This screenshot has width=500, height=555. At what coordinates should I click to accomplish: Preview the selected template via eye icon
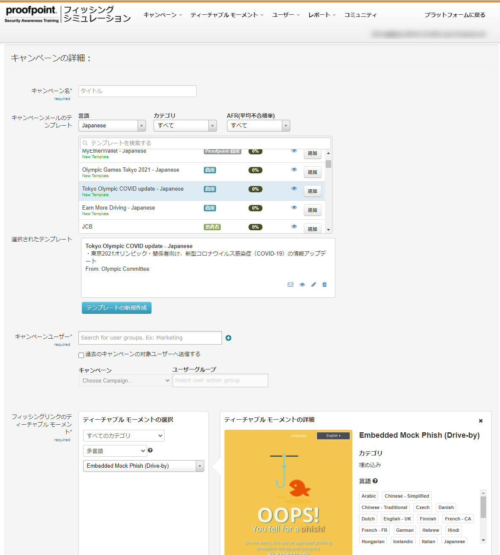pos(302,285)
